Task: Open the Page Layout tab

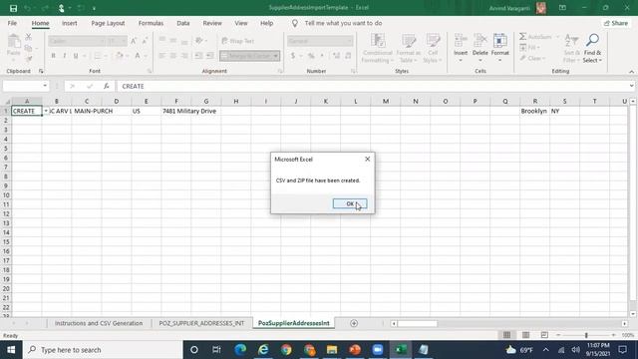Action: pyautogui.click(x=108, y=23)
